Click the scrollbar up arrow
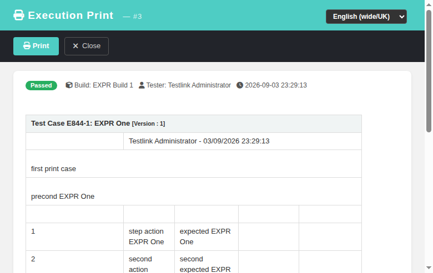Viewport: 433px width, 273px height. [x=429, y=4]
